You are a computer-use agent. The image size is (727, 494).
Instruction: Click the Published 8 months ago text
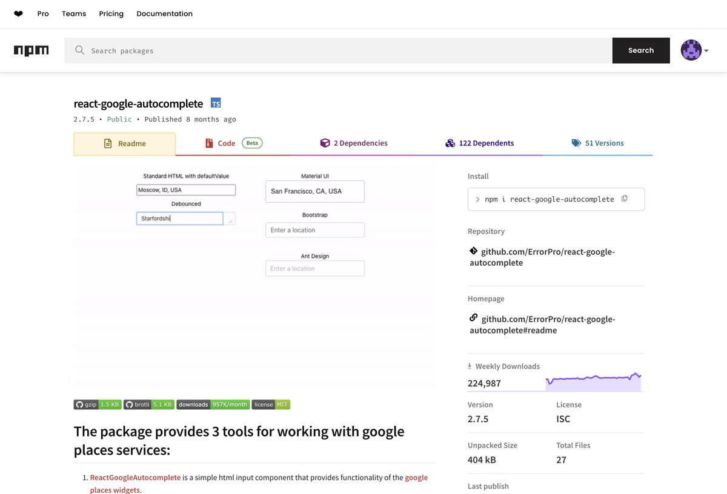point(190,119)
